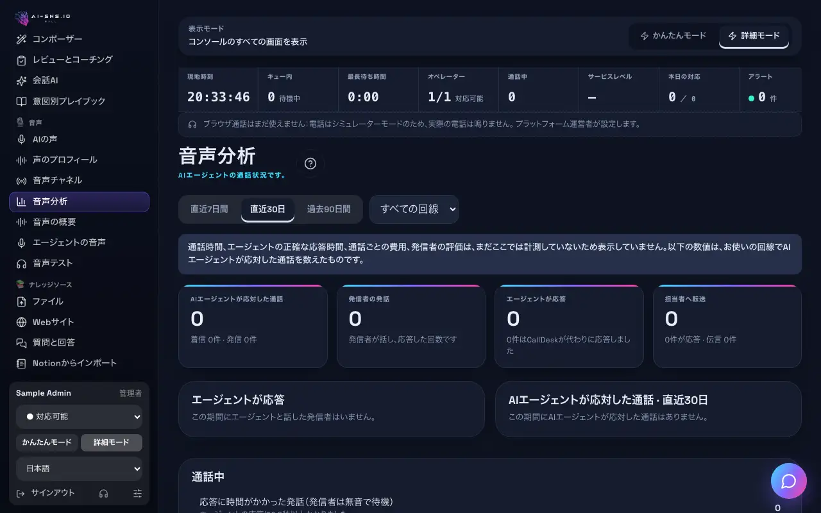821x513 pixels.
Task: Open 意図別プレイブック book icon
Action: pyautogui.click(x=21, y=101)
